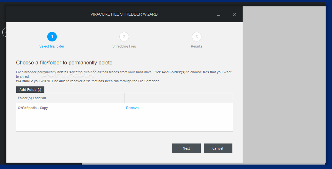Click step 3 Results circle
The width and height of the screenshot is (332, 169).
click(x=197, y=37)
